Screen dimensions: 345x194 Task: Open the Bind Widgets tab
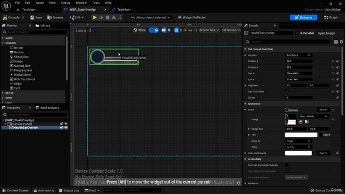(x=47, y=108)
